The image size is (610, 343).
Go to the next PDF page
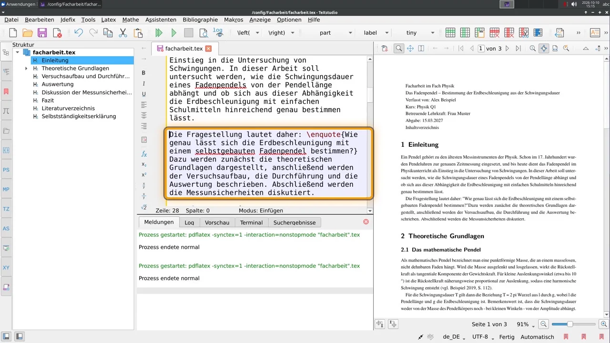[507, 48]
